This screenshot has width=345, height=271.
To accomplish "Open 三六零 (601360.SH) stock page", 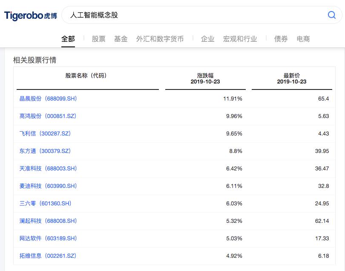I will (45, 203).
